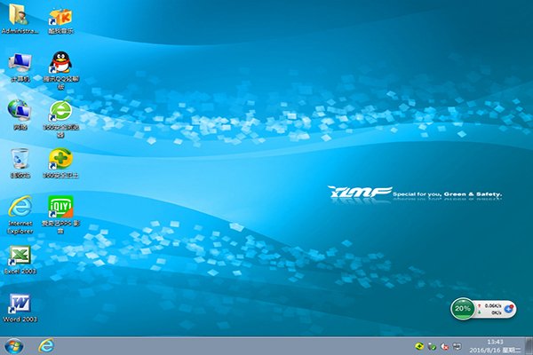The image size is (533, 355).
Task: Launch 360 Security Guard desktop shortcut
Action: (x=60, y=160)
